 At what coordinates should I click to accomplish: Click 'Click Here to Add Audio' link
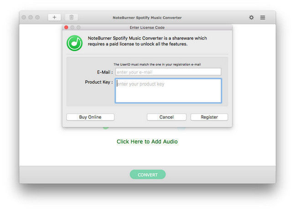point(147,141)
